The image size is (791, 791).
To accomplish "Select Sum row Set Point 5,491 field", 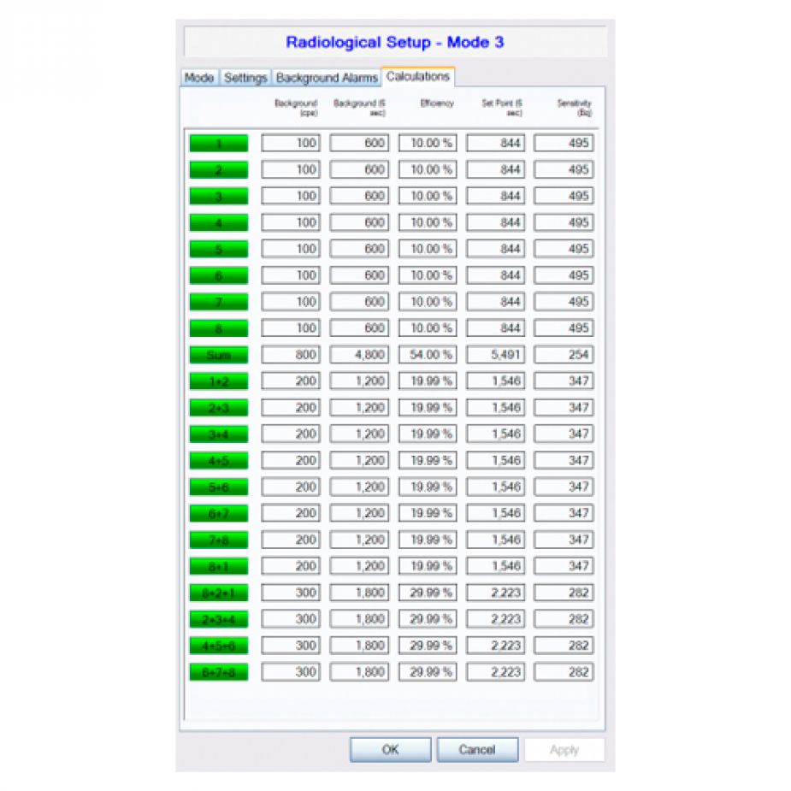I will pyautogui.click(x=495, y=355).
